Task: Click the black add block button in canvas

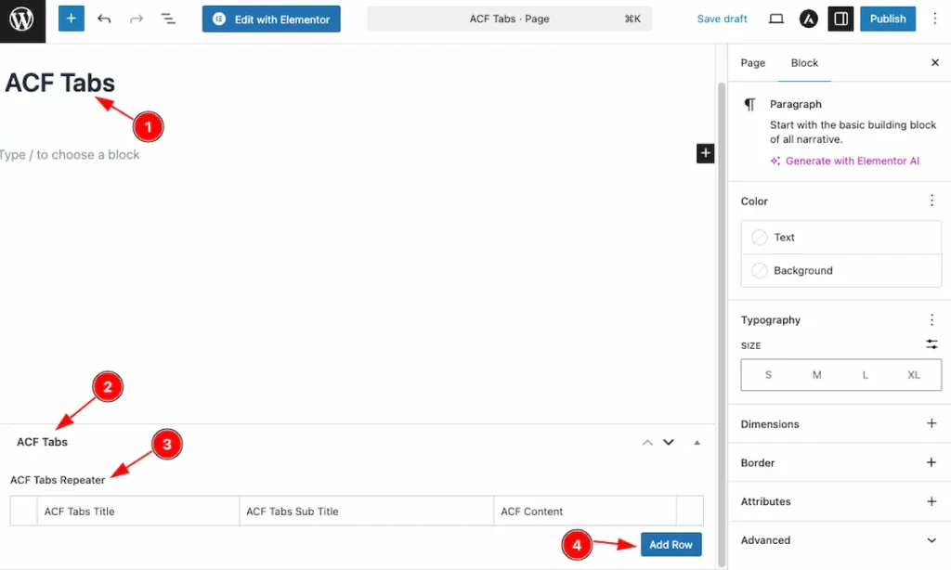Action: tap(705, 154)
